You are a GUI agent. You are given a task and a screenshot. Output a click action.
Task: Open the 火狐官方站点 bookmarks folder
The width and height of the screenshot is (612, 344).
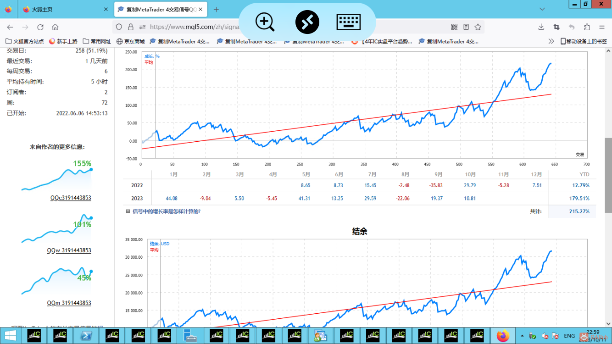pos(25,41)
